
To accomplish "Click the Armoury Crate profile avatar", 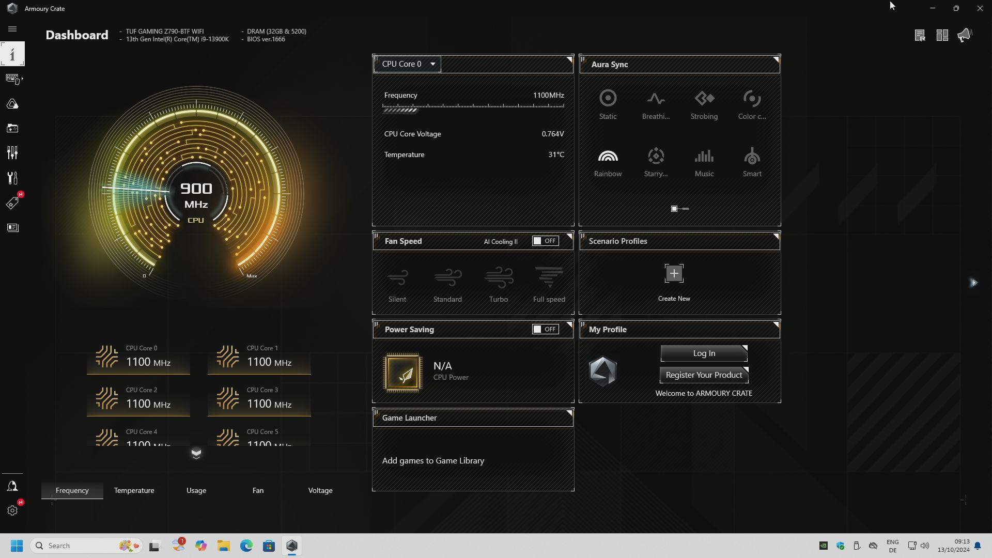I will click(602, 371).
